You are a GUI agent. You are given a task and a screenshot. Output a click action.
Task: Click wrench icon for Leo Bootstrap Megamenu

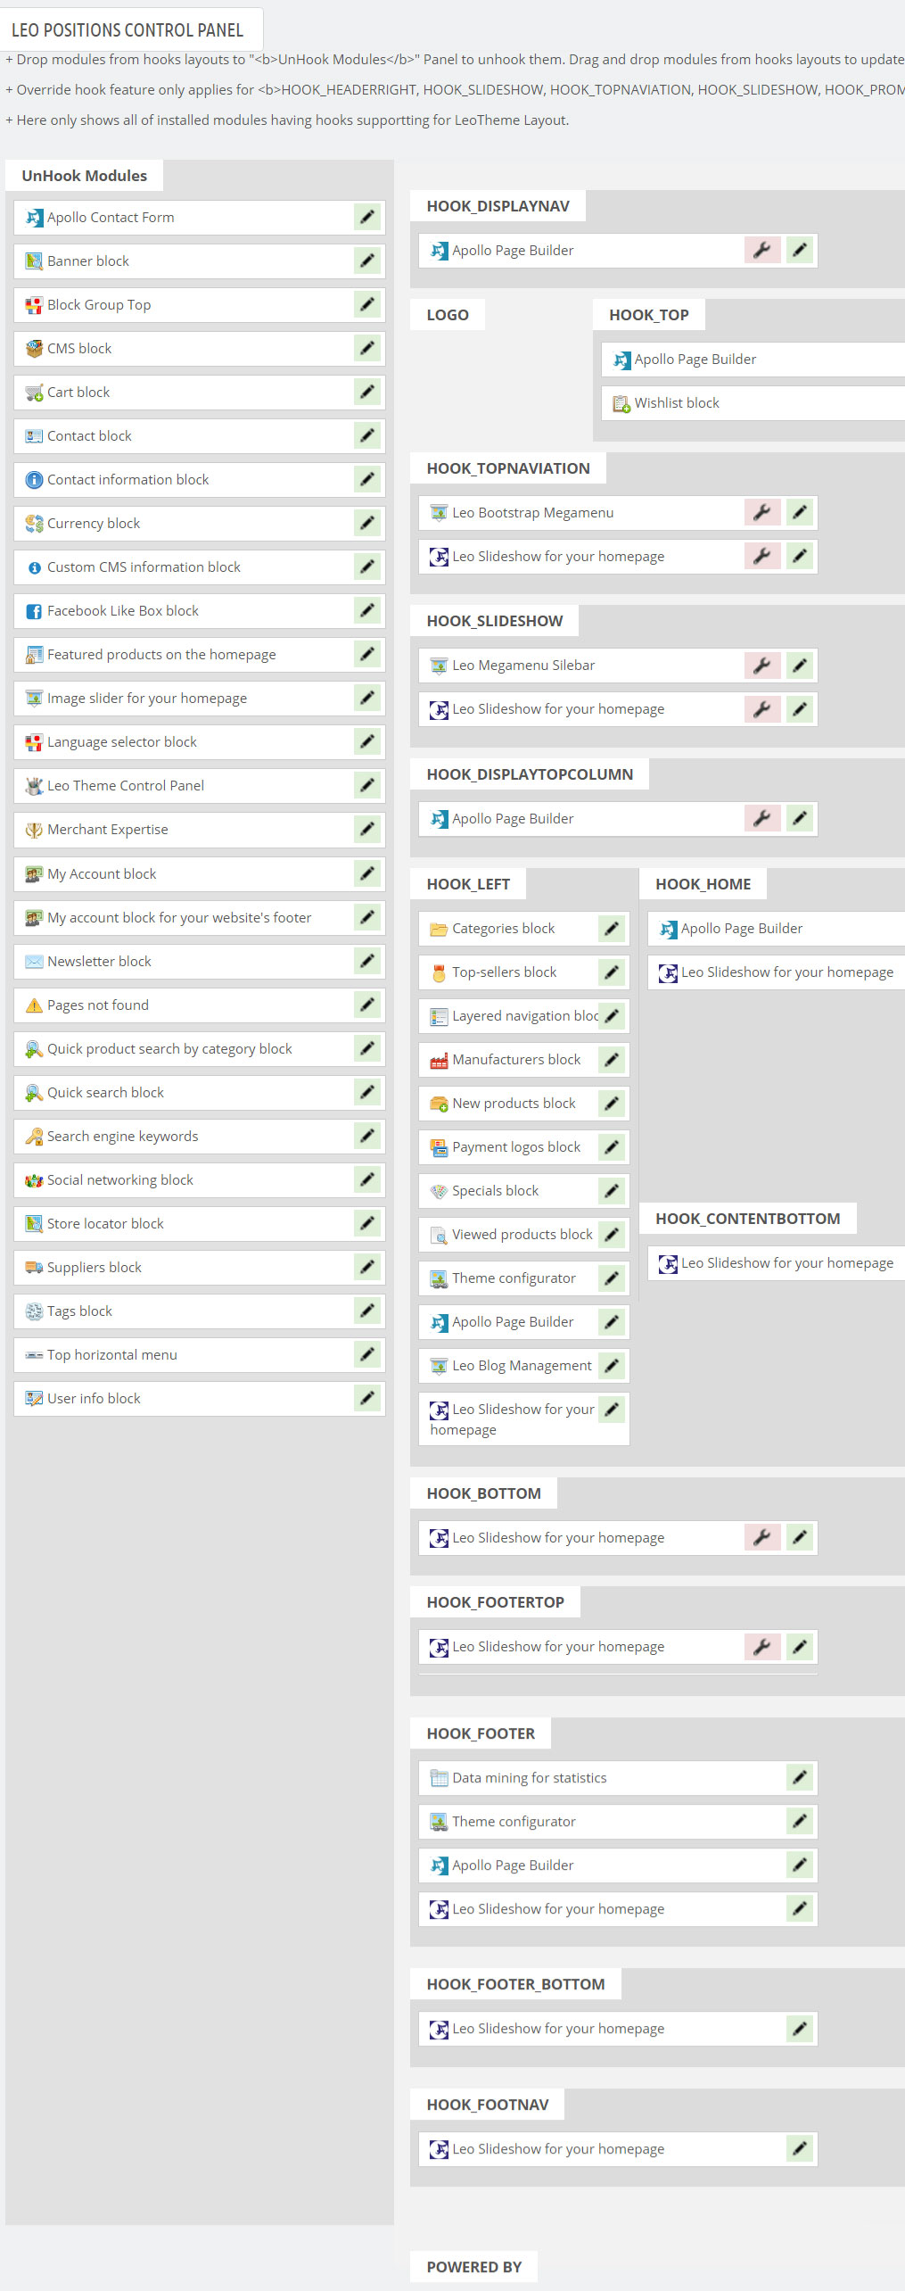[761, 512]
